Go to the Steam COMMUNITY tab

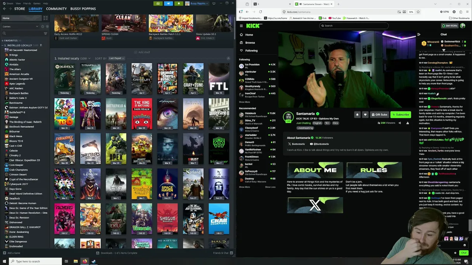[56, 8]
